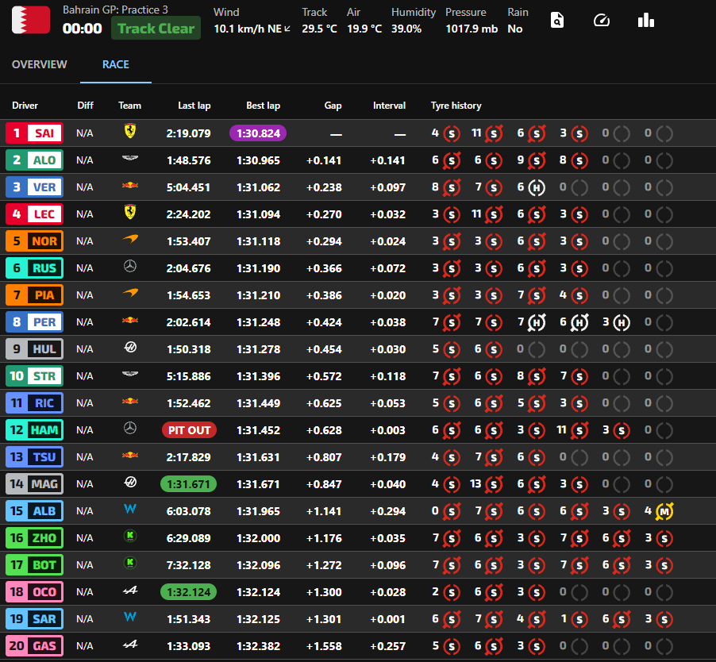This screenshot has height=662, width=716.
Task: Click green last lap 1:32.124 for OCO
Action: tap(188, 592)
